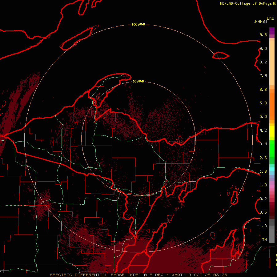
Task: Click the KMQT station identifier
Action: [x=177, y=275]
